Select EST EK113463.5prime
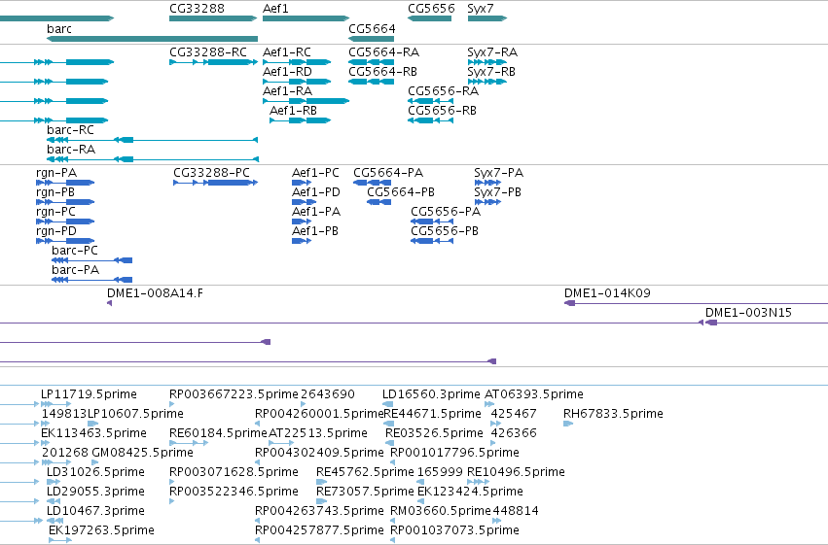 [x=93, y=433]
